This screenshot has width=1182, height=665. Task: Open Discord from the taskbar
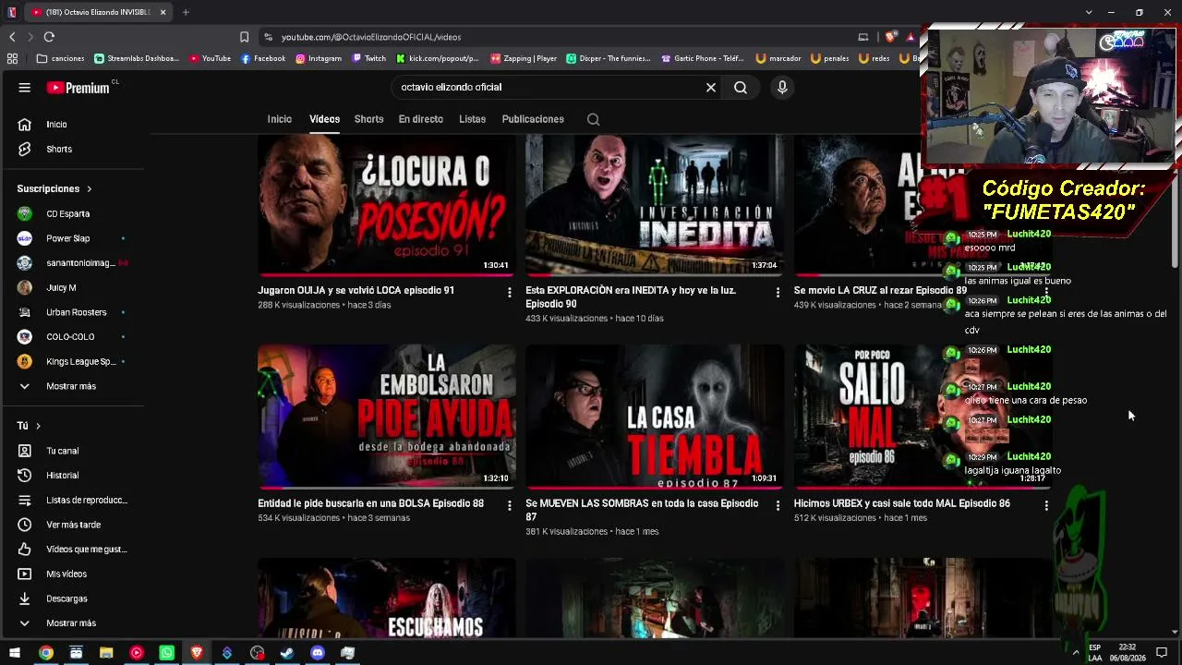pyautogui.click(x=318, y=653)
